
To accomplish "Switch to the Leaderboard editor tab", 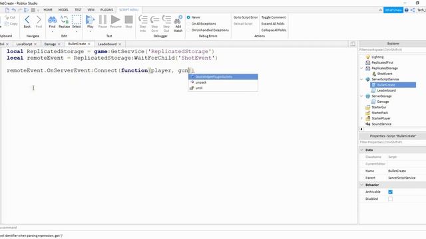I will pyautogui.click(x=107, y=44).
